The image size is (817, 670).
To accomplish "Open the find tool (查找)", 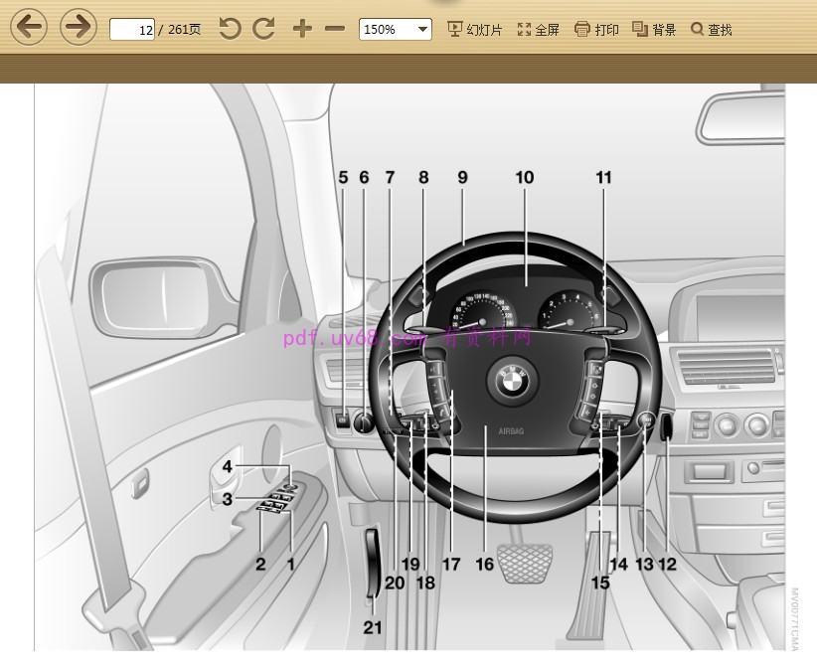I will click(712, 30).
